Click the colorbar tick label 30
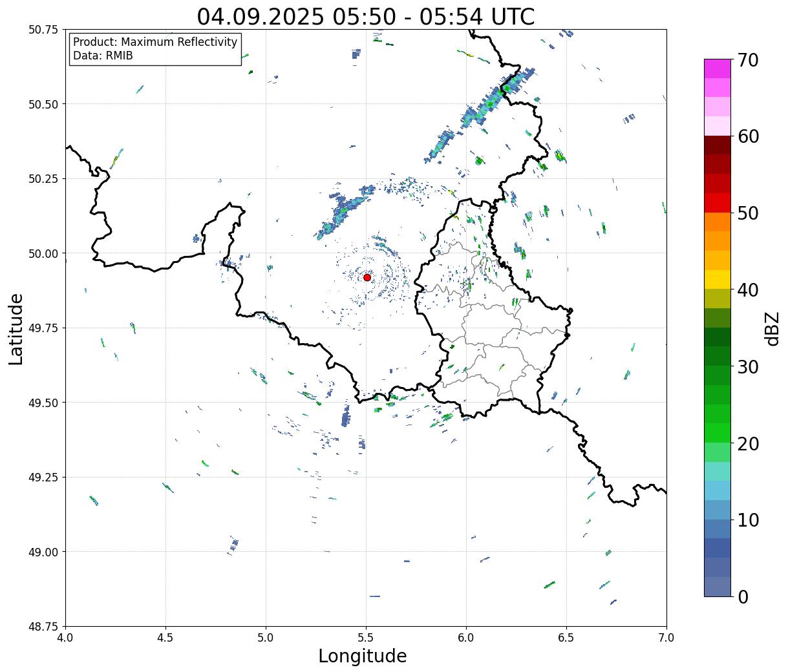This screenshot has height=672, width=788. pos(749,366)
